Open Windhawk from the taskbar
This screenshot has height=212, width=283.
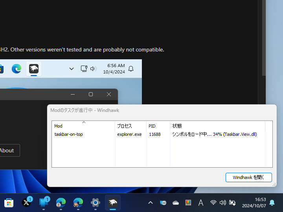113,203
